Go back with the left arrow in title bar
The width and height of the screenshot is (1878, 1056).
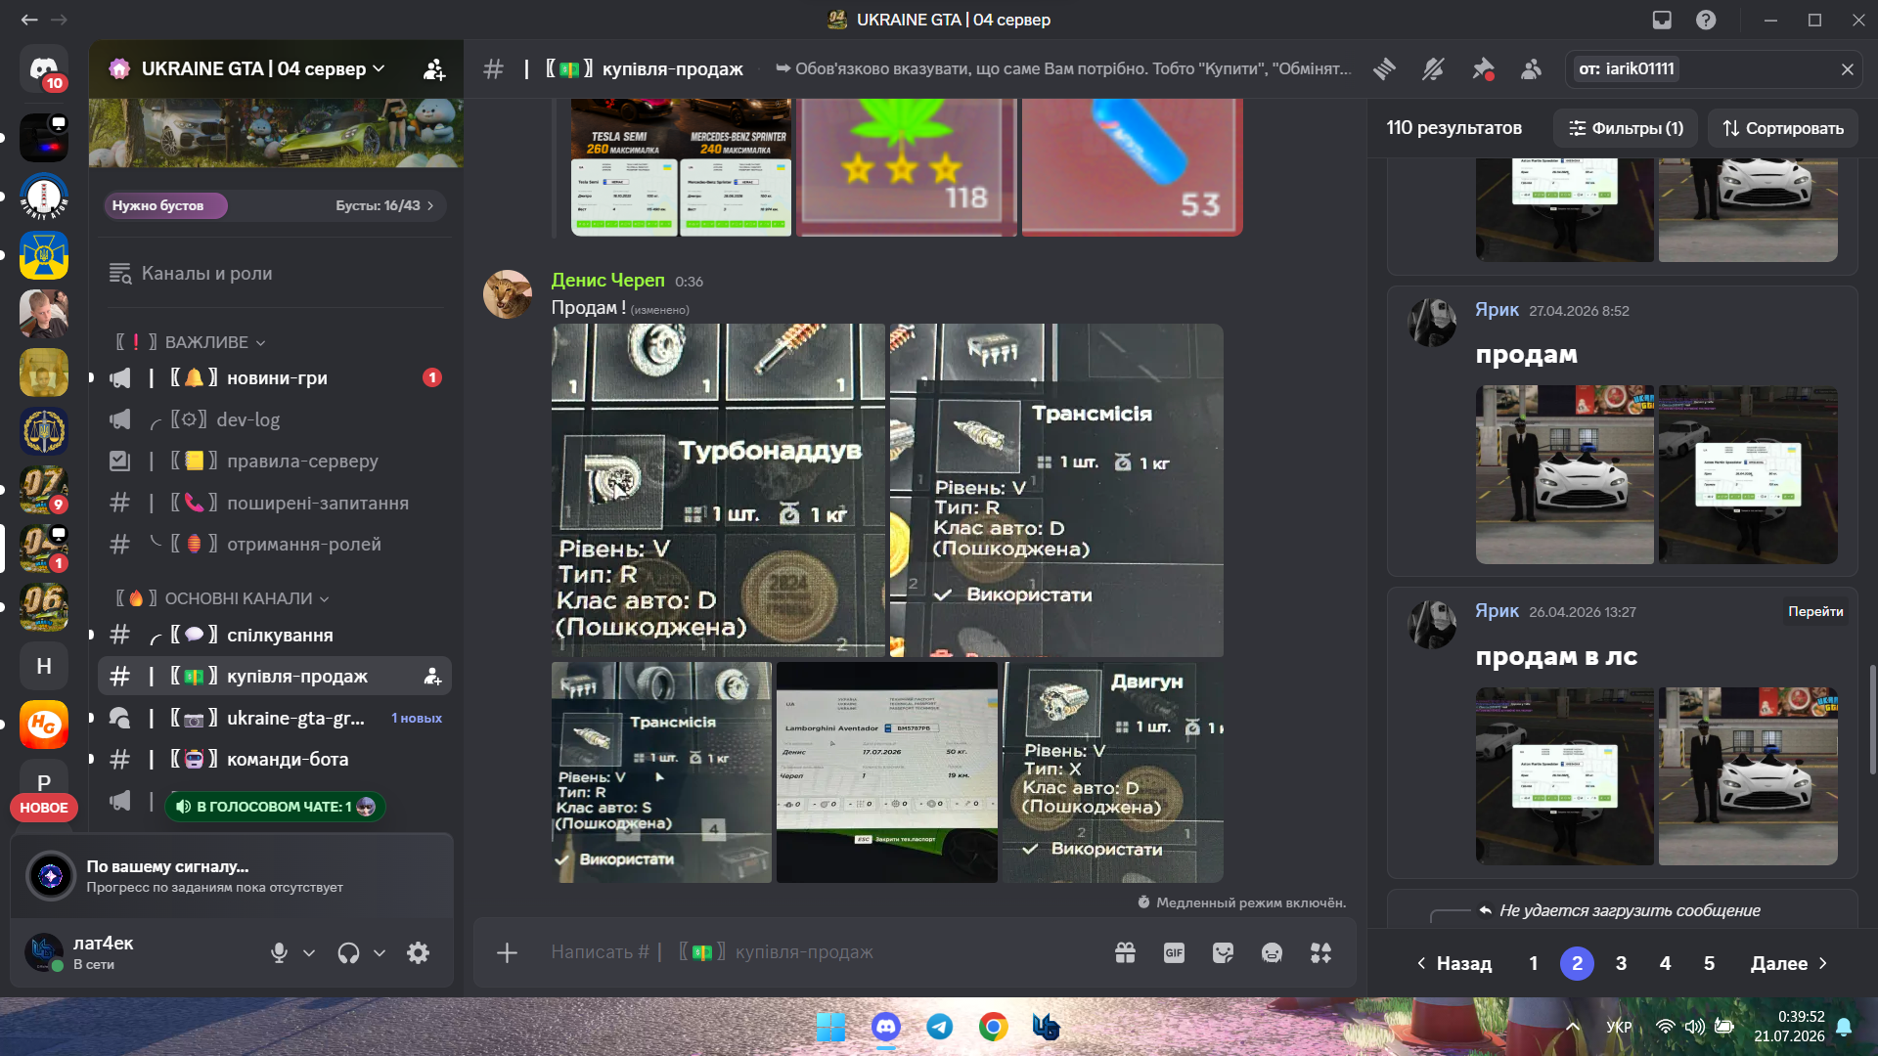coord(29,20)
